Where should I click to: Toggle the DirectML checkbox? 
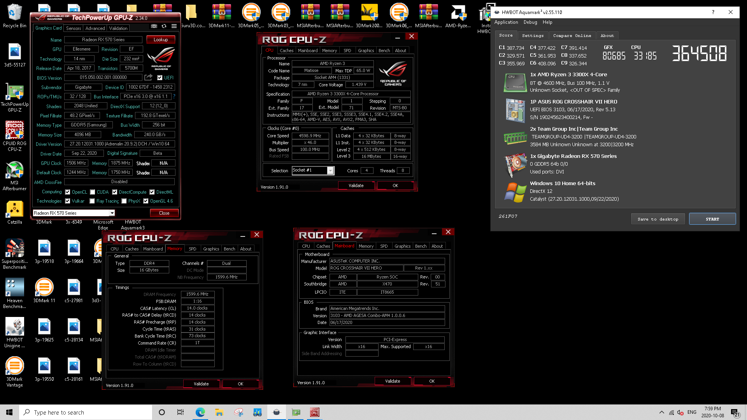pos(152,192)
